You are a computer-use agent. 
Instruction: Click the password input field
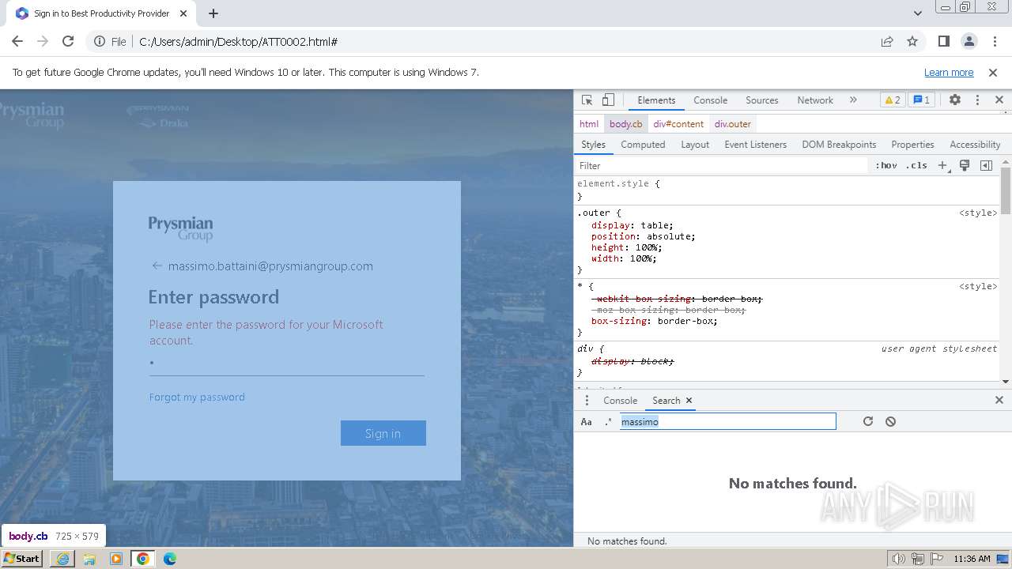click(x=287, y=364)
